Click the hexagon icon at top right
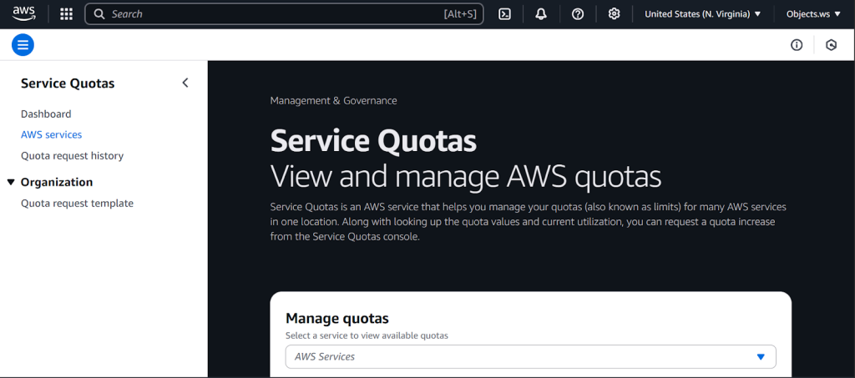855x378 pixels. point(831,45)
